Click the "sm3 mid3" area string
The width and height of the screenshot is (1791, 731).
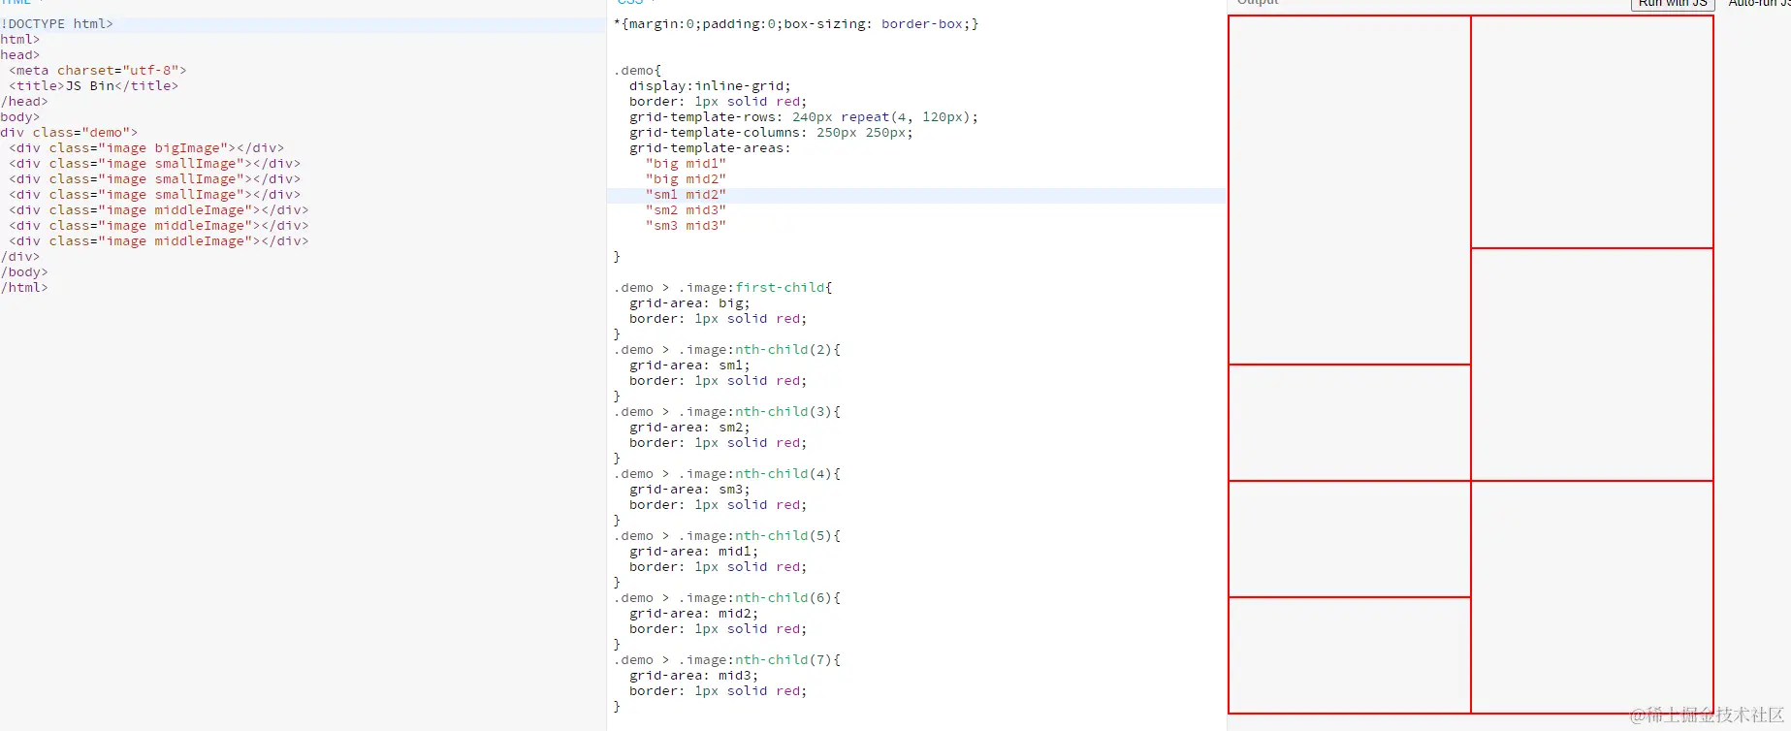[686, 226]
